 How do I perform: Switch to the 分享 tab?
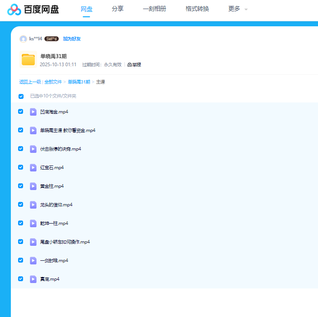(118, 9)
